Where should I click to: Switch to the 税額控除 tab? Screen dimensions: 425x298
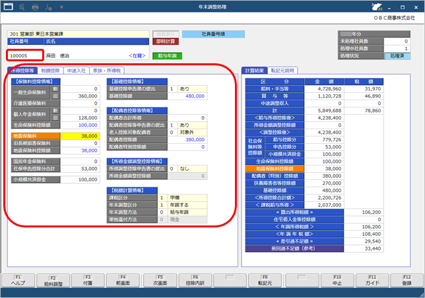[50, 71]
